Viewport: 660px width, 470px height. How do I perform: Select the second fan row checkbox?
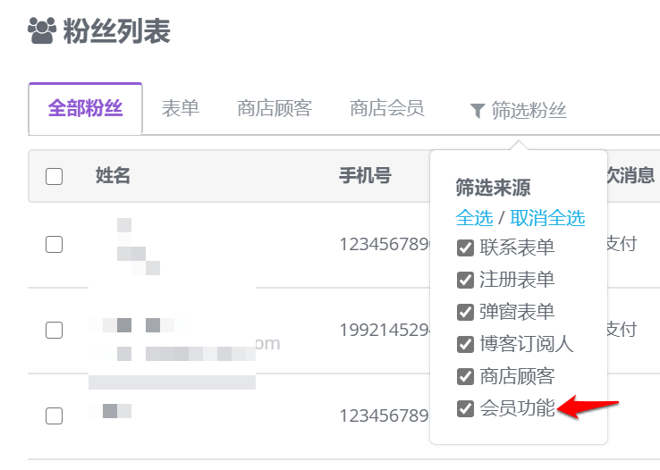click(x=54, y=330)
